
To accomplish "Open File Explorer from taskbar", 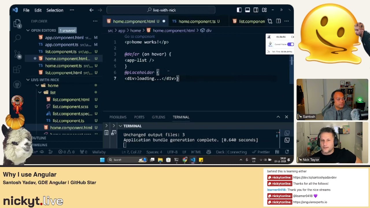I will pyautogui.click(x=160, y=160).
